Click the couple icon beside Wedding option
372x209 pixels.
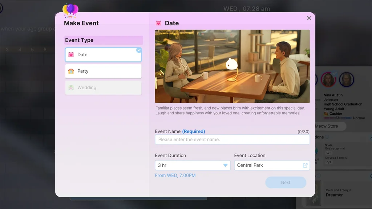click(71, 87)
